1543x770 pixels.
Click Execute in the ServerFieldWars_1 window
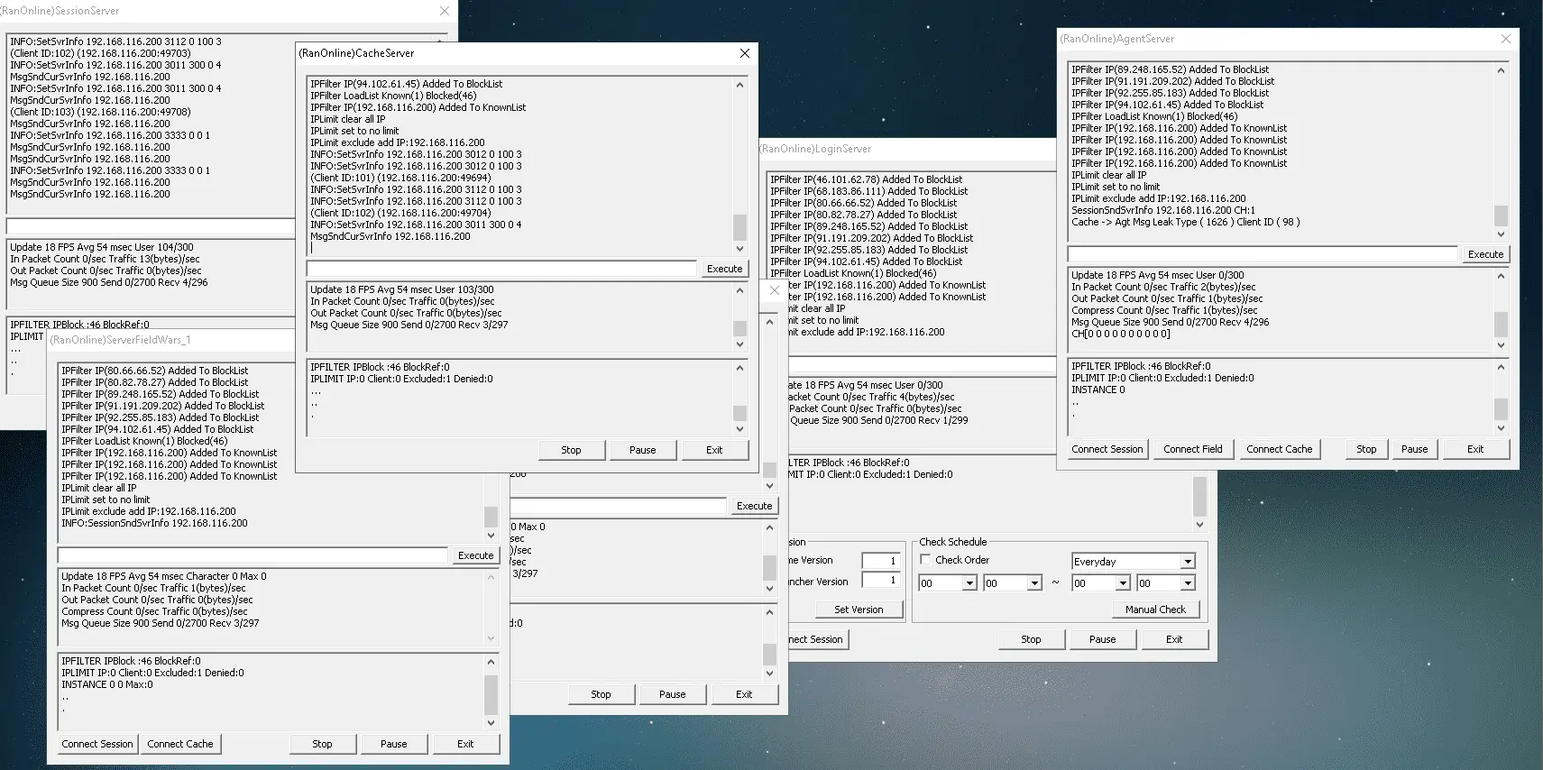(x=475, y=555)
